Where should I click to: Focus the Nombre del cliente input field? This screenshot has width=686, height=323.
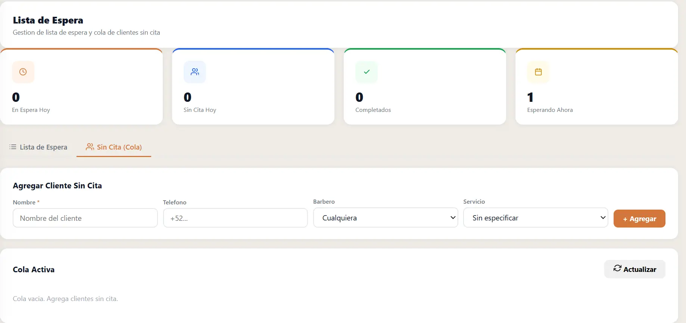coord(85,218)
